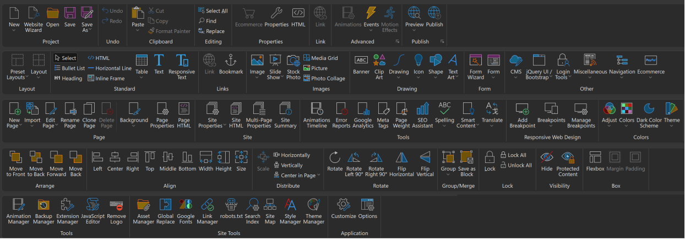Viewport: 685px width, 240px height.
Task: Click the Format Painter tool
Action: [x=169, y=31]
